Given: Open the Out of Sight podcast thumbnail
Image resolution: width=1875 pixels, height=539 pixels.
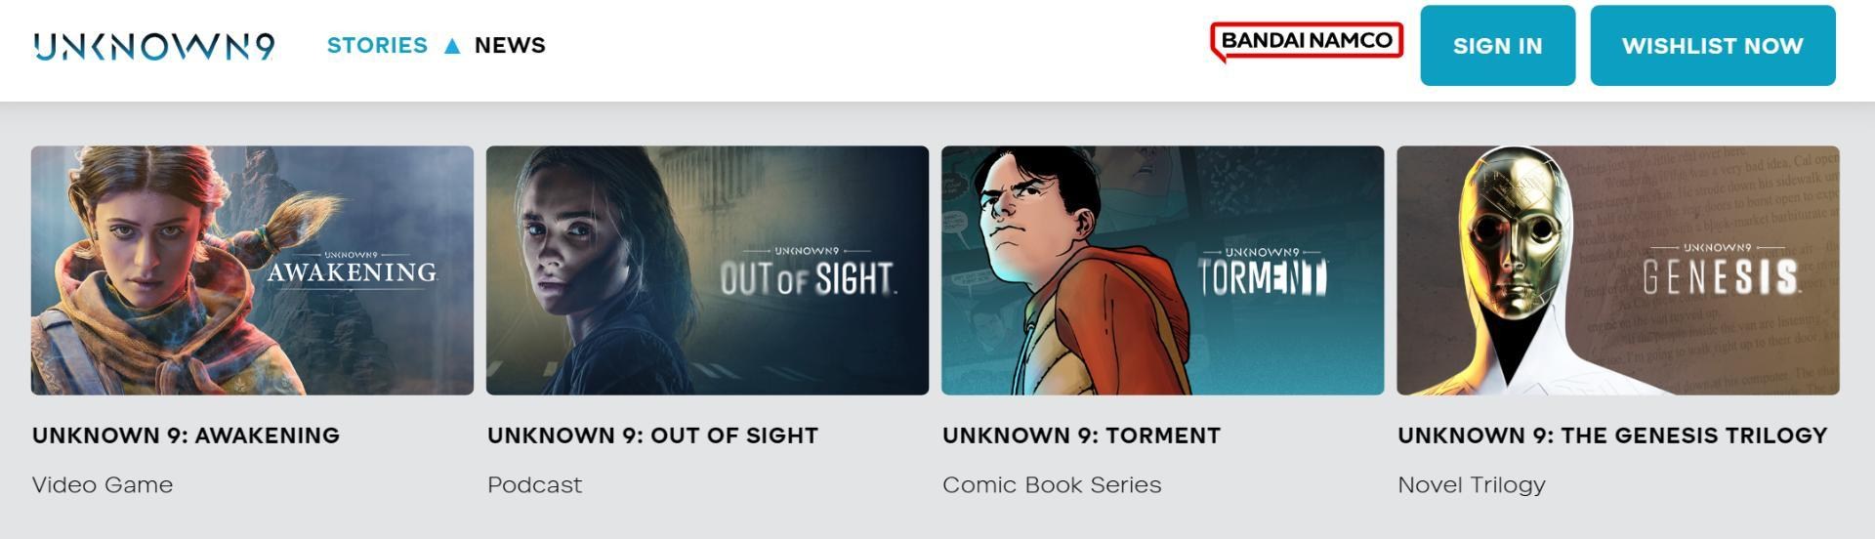Looking at the screenshot, I should pyautogui.click(x=707, y=270).
